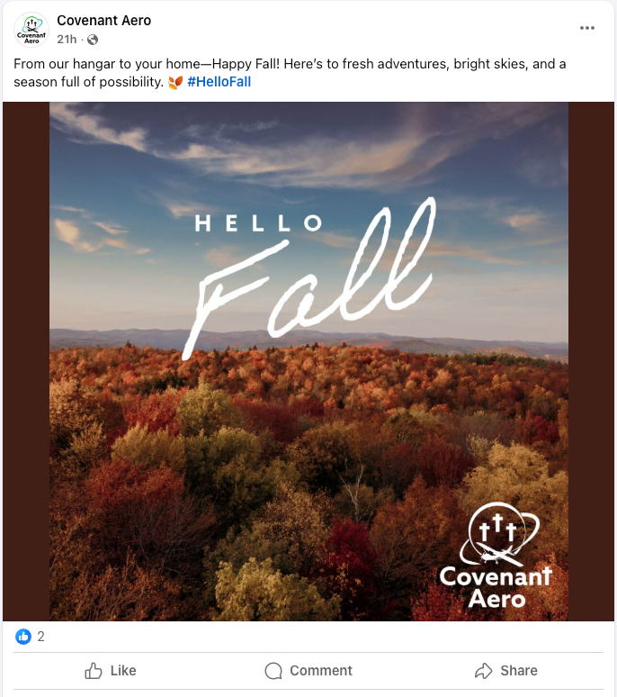617x697 pixels.
Task: Click the thumbs-up icon beside Like
Action: [93, 671]
